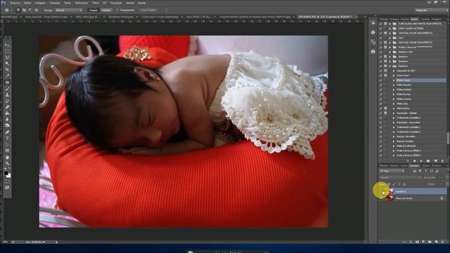Click the Plano de Fundo layer thumbnail

coord(390,198)
